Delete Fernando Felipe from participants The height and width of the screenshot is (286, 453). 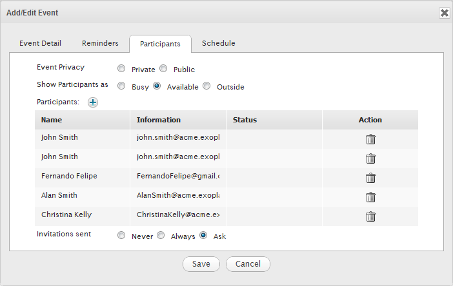click(370, 178)
